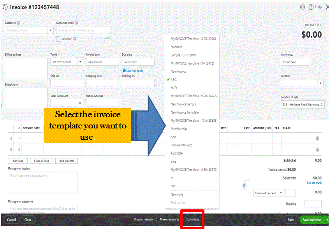Click the Customer email input field

pos(83,30)
